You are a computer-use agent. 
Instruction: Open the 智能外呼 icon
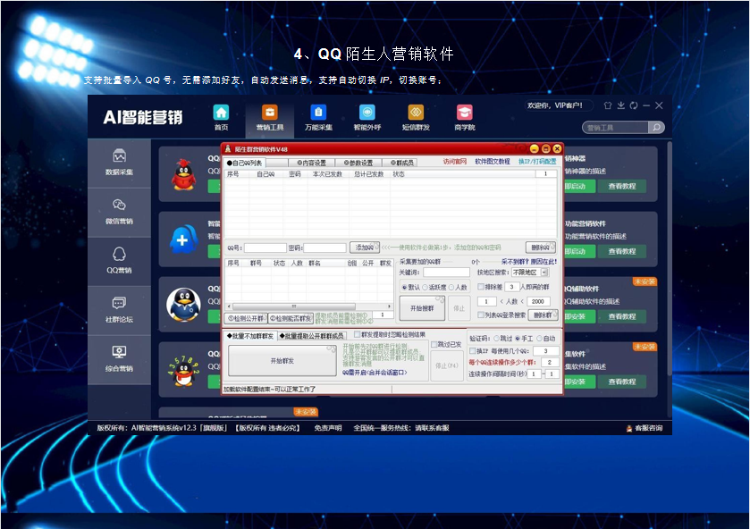[367, 113]
